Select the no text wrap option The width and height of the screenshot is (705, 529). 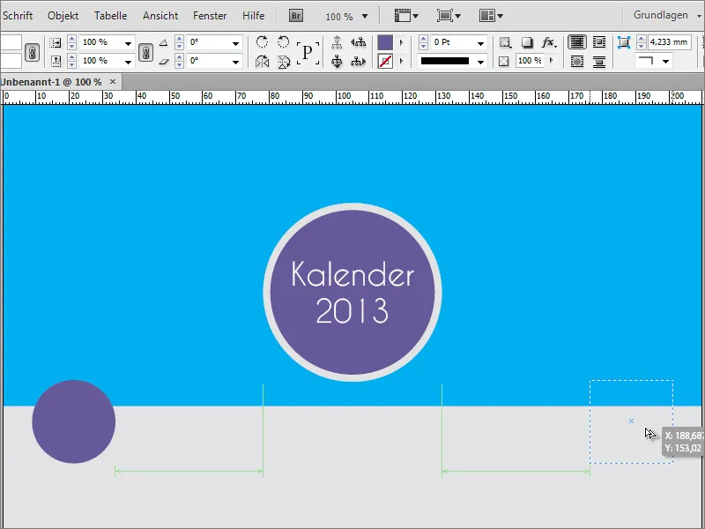(x=577, y=42)
